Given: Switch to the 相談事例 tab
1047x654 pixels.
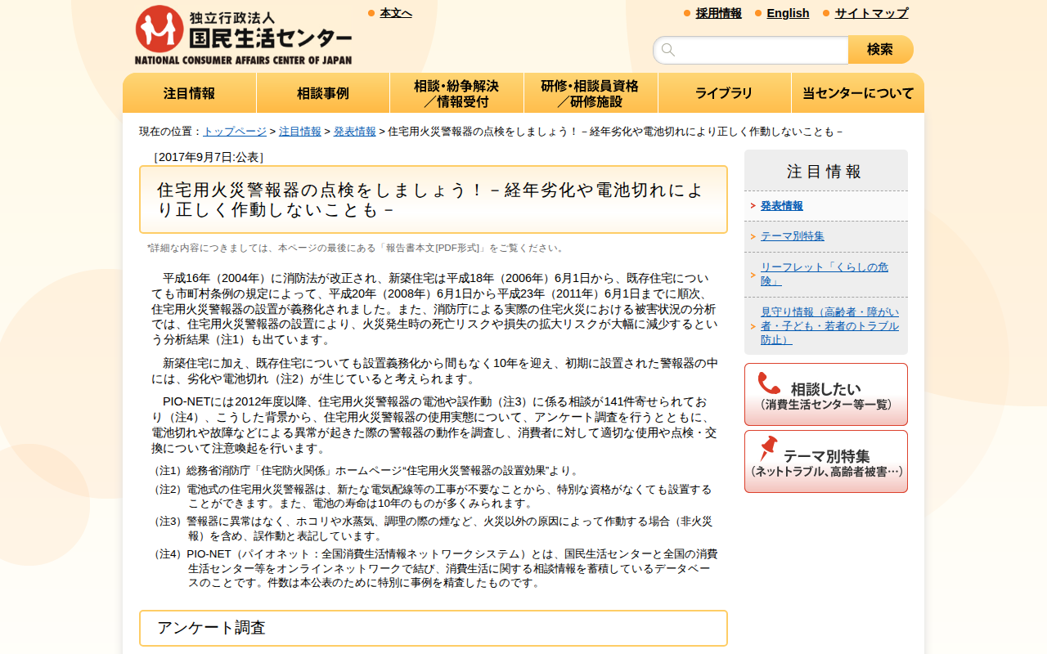Looking at the screenshot, I should tap(322, 92).
